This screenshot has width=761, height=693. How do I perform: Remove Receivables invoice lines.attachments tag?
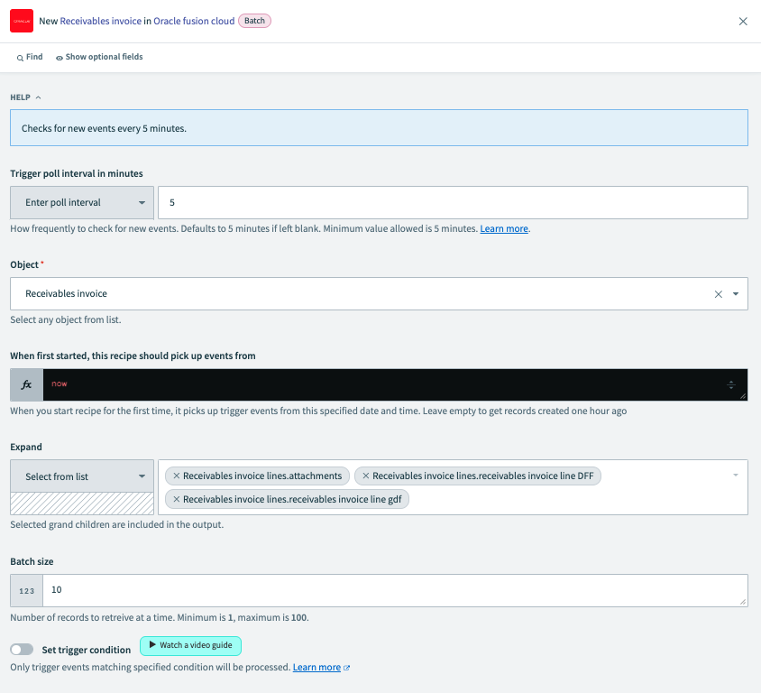tap(177, 476)
